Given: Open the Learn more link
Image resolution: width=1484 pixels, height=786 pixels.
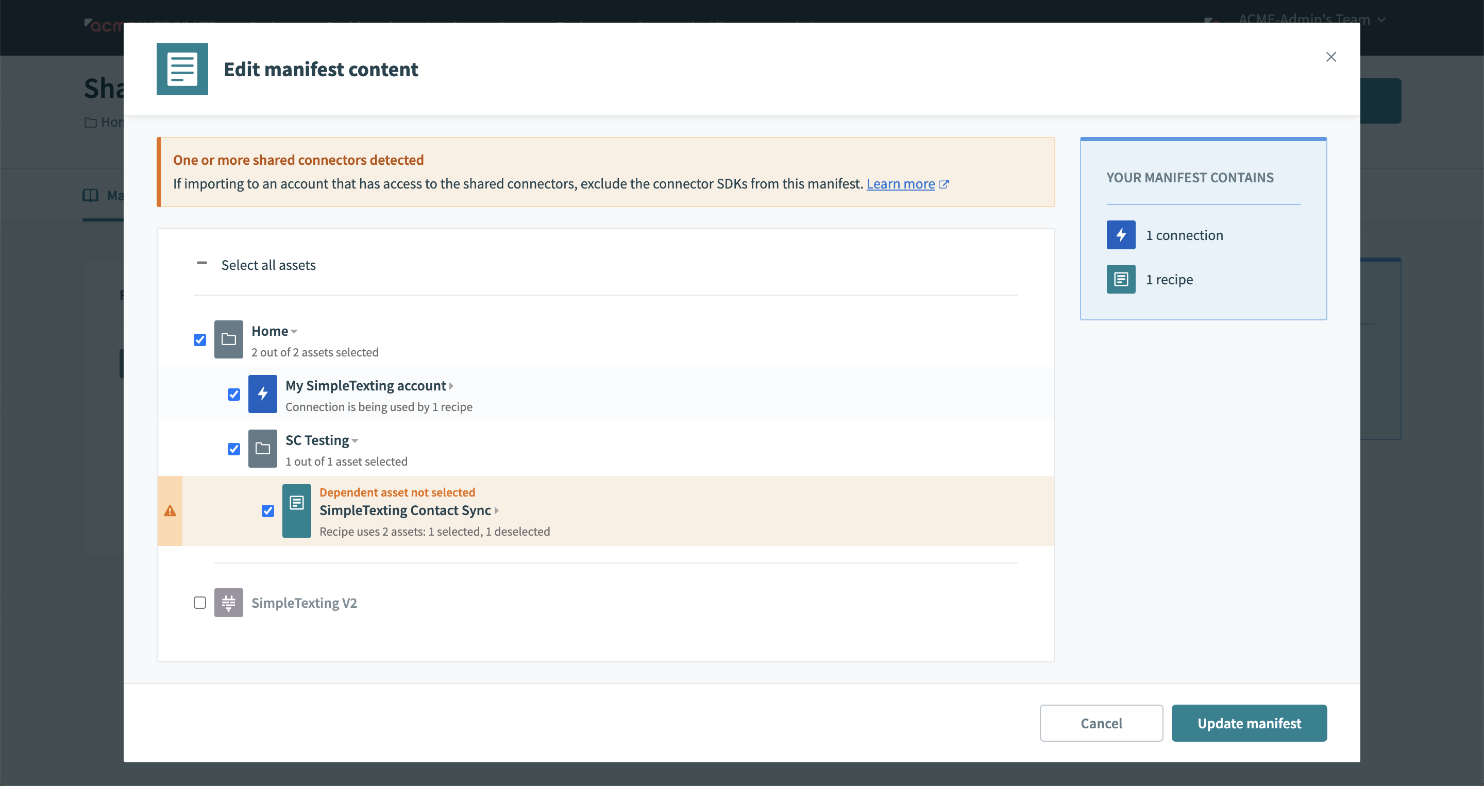Looking at the screenshot, I should [900, 184].
